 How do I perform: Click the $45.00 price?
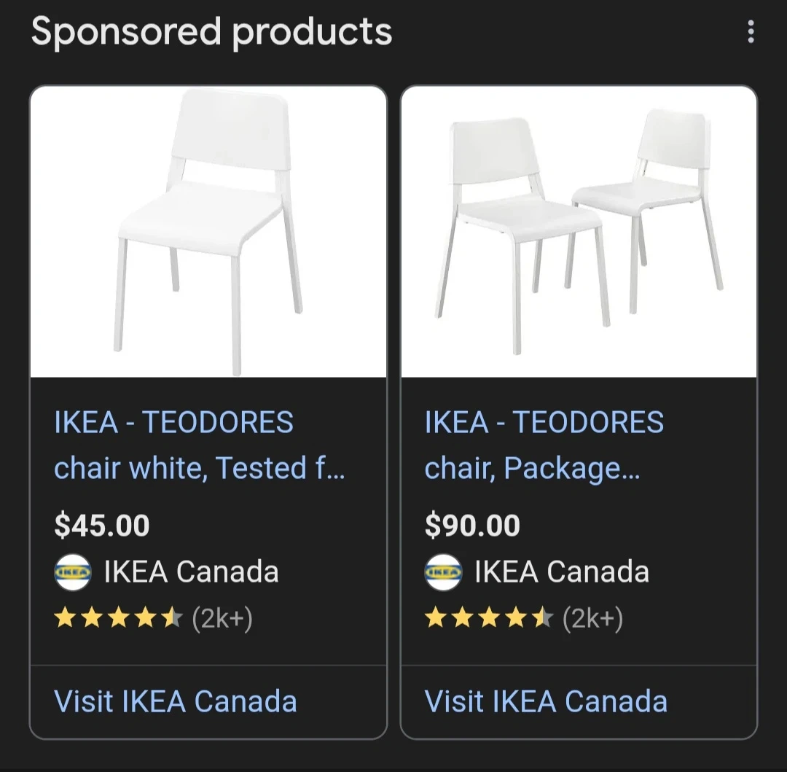pos(102,526)
